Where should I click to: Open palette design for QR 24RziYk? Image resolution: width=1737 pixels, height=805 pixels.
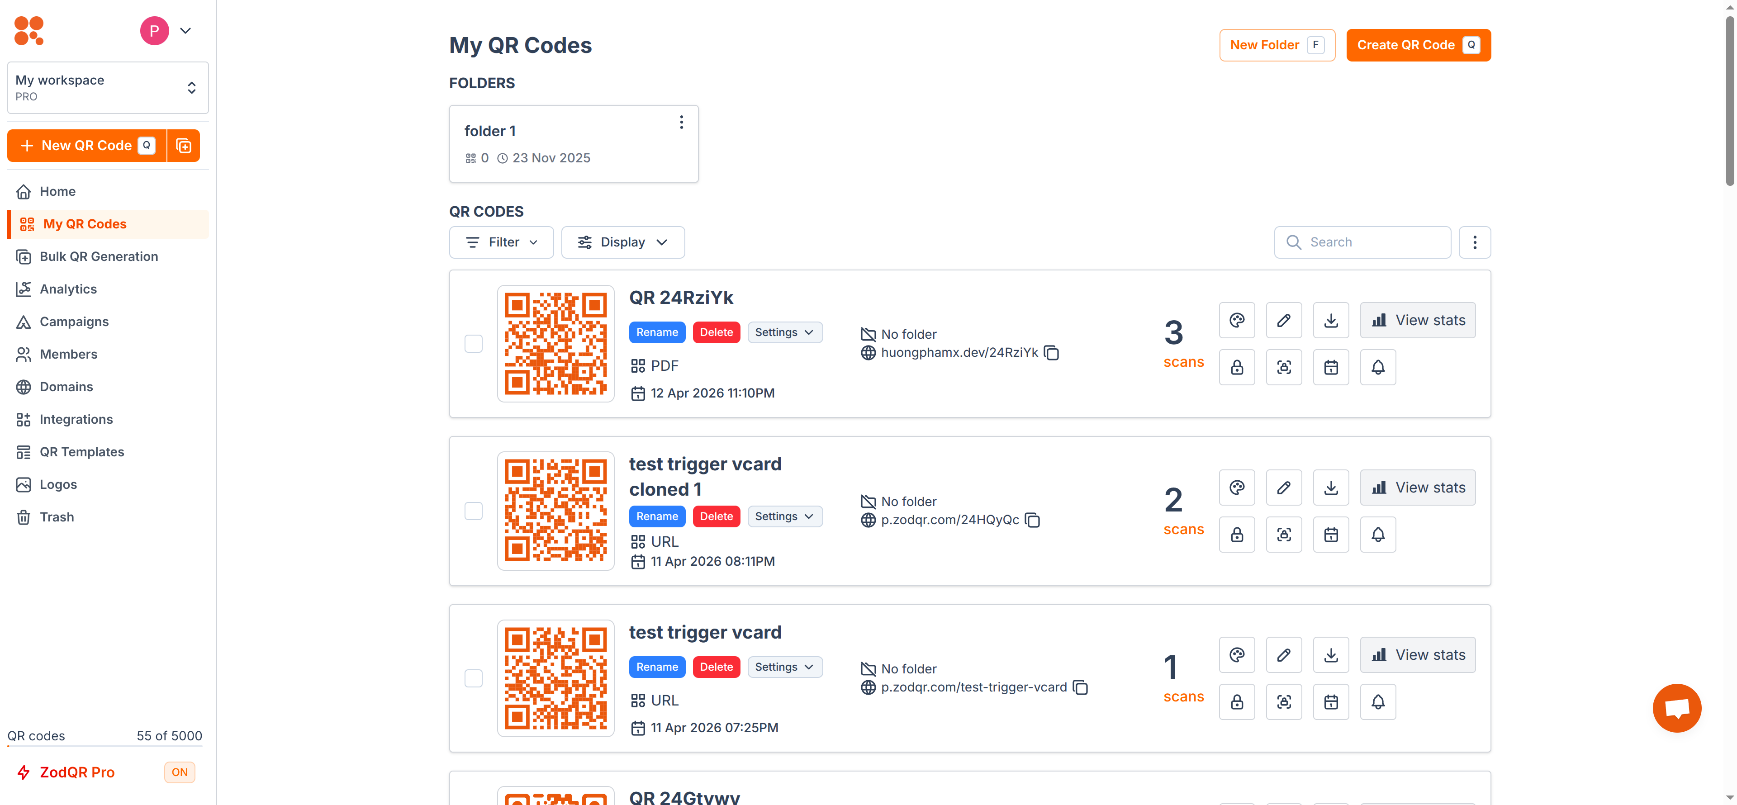click(x=1237, y=320)
